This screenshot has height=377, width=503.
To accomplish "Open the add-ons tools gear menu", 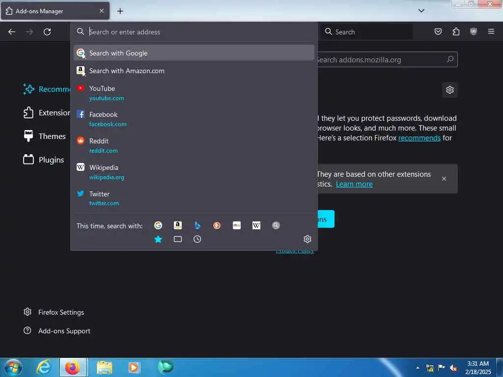I will click(x=450, y=90).
